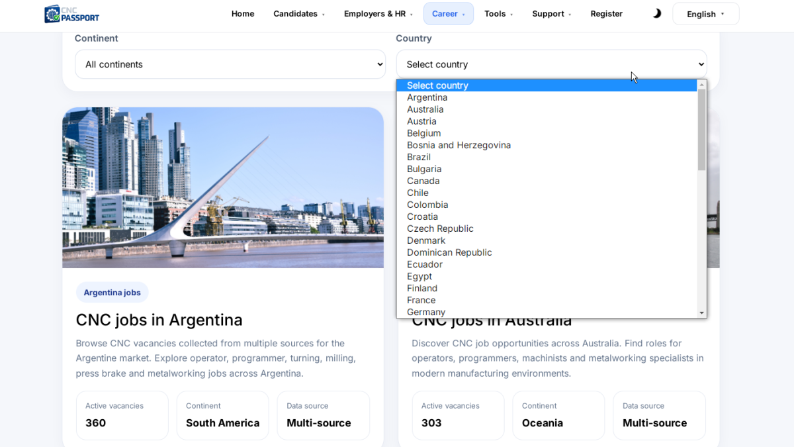Open the CNC jobs in Argentina heading
This screenshot has height=447, width=794.
click(x=159, y=320)
